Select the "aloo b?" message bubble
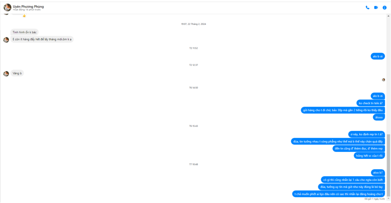This screenshot has height=203, width=391. point(378,173)
